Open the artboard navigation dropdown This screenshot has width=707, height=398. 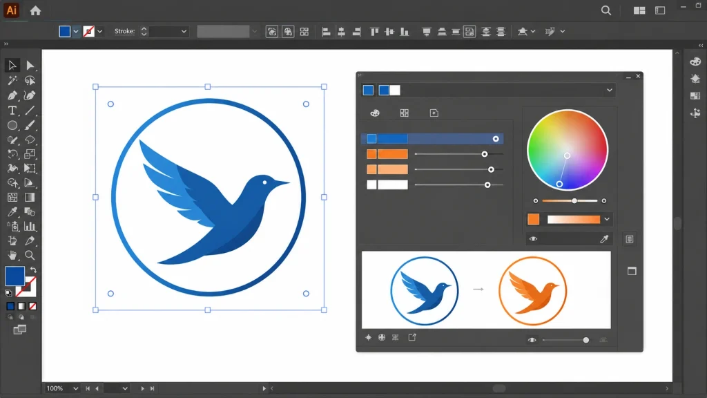coord(125,388)
